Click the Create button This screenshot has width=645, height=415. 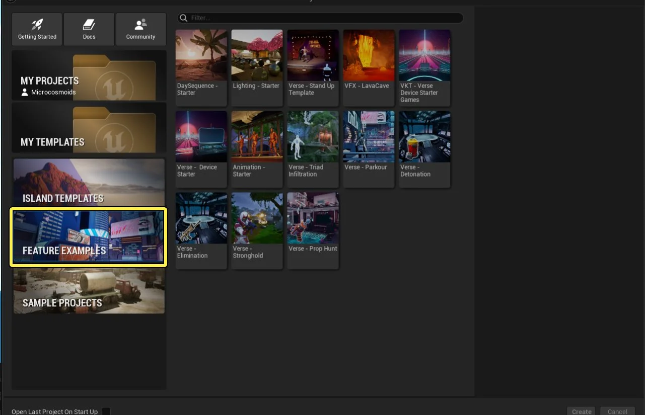point(582,411)
